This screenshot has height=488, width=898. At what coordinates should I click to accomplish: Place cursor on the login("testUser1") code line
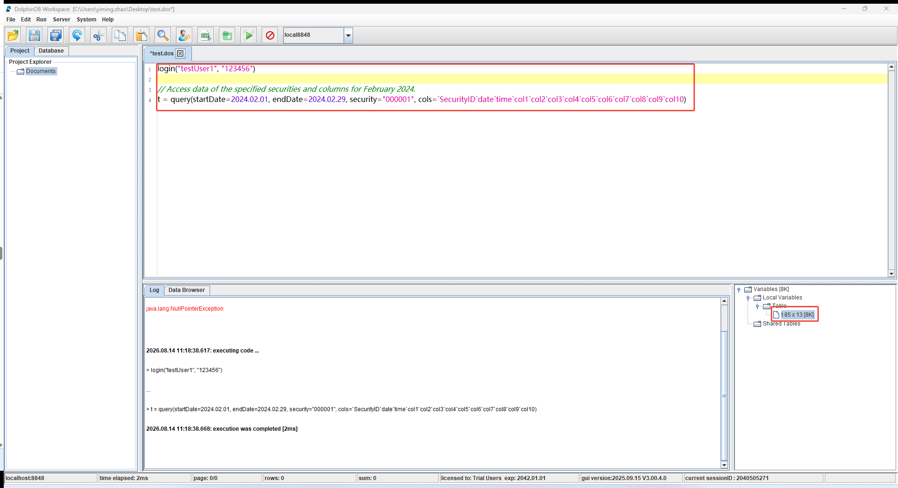click(x=206, y=69)
